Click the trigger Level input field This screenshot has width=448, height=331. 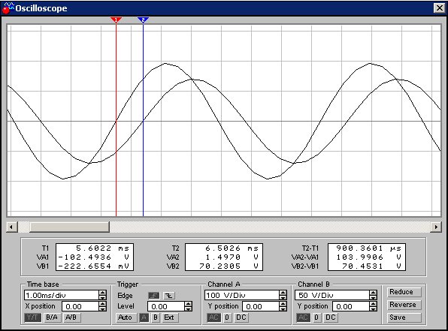coord(166,306)
